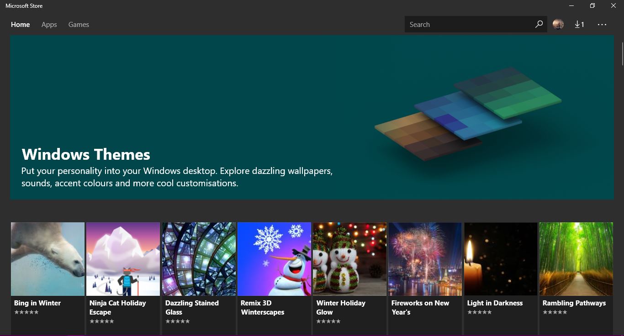Click the Dazzling Stained Glass title
Viewport: 624px width, 336px height.
[x=192, y=308]
